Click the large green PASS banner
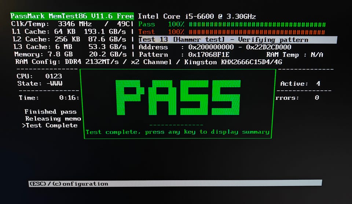 click(178, 97)
